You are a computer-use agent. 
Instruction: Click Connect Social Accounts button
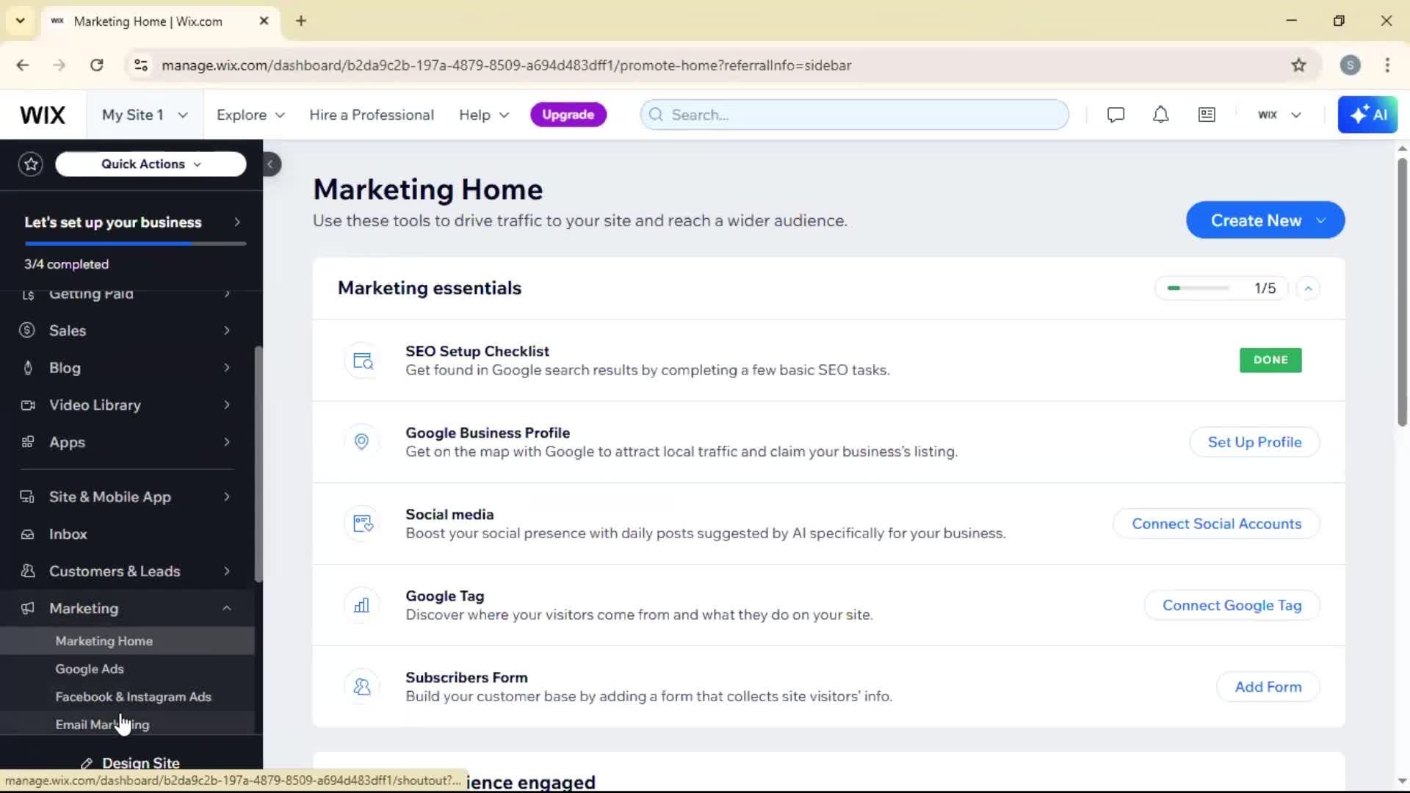point(1216,524)
